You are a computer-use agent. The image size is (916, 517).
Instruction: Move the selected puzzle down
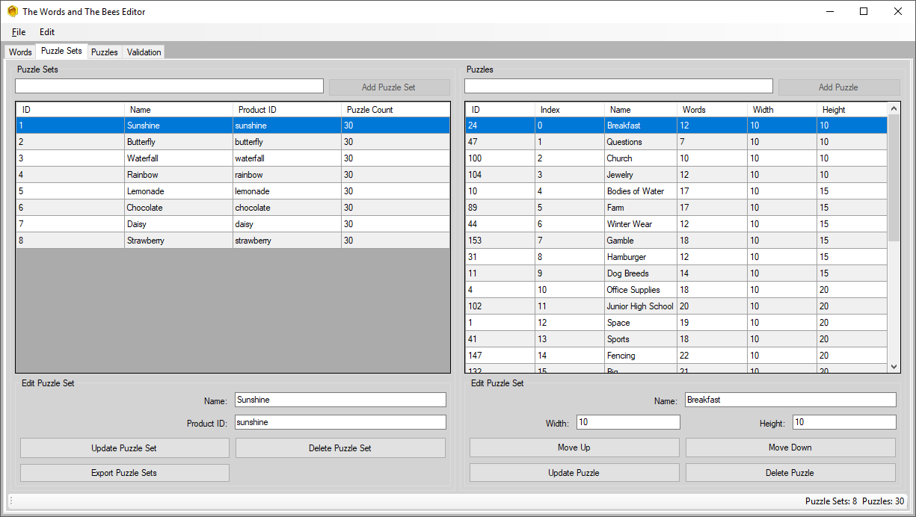(790, 448)
